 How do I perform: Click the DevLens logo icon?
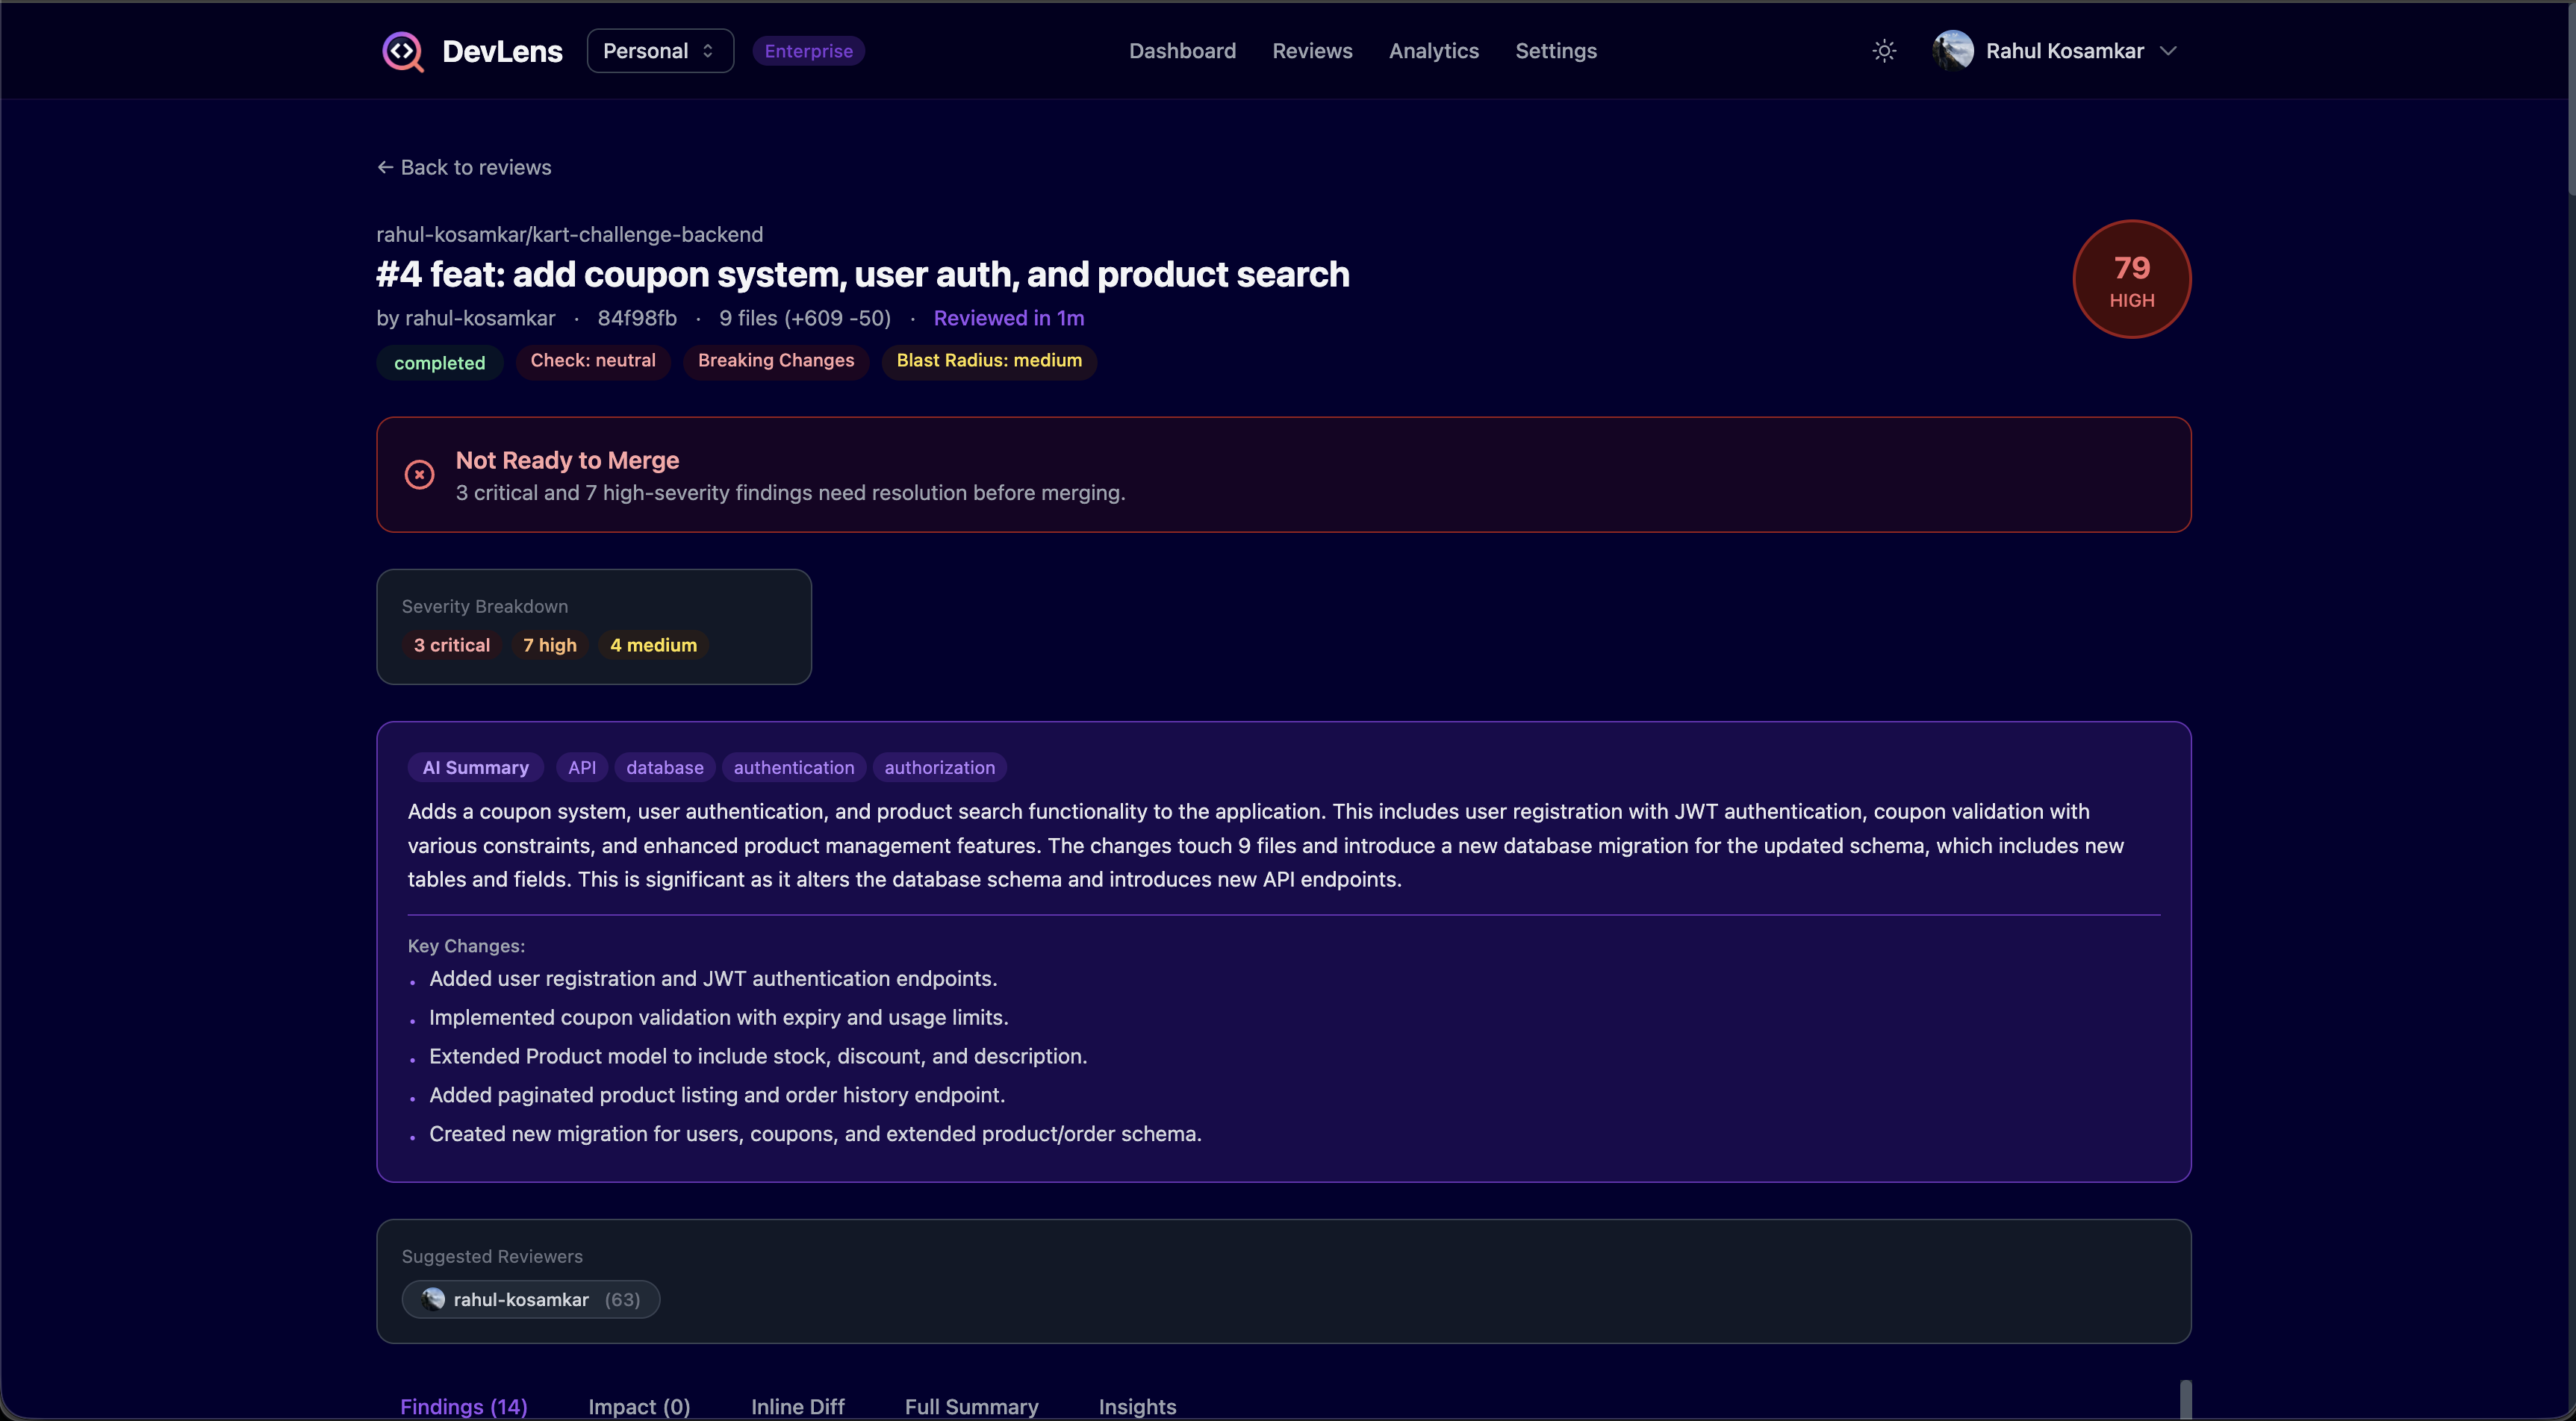(403, 51)
